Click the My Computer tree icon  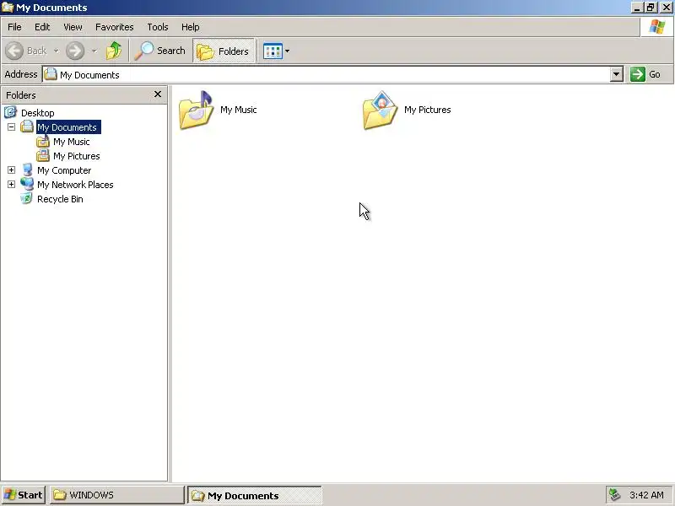point(27,170)
